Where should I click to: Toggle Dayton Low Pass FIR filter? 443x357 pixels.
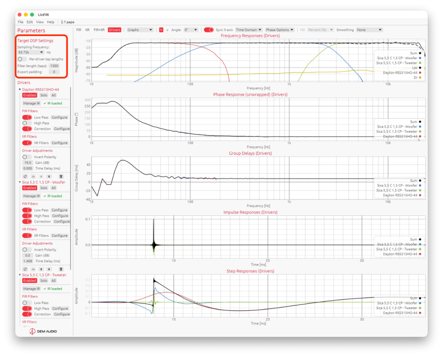pyautogui.click(x=27, y=117)
